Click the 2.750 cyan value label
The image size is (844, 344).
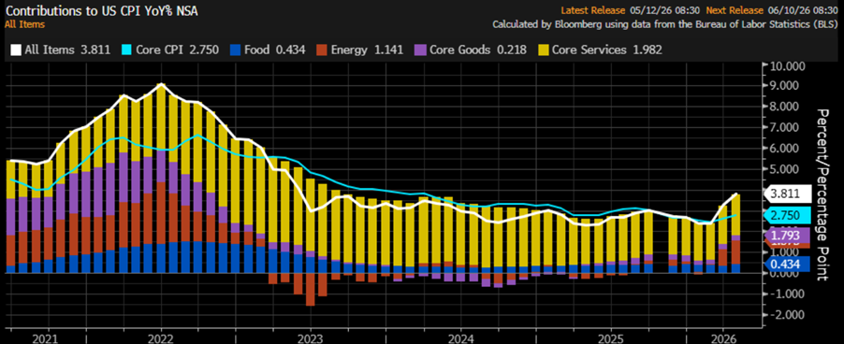788,216
